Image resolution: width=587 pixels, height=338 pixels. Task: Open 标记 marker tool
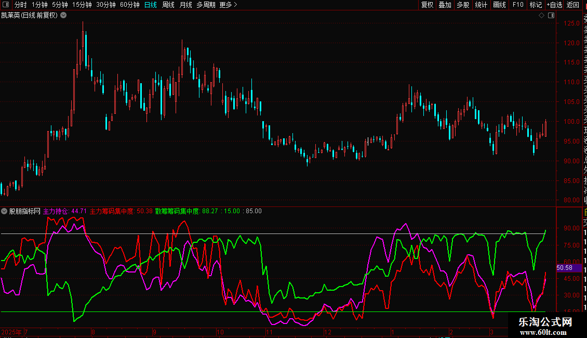pyautogui.click(x=536, y=5)
